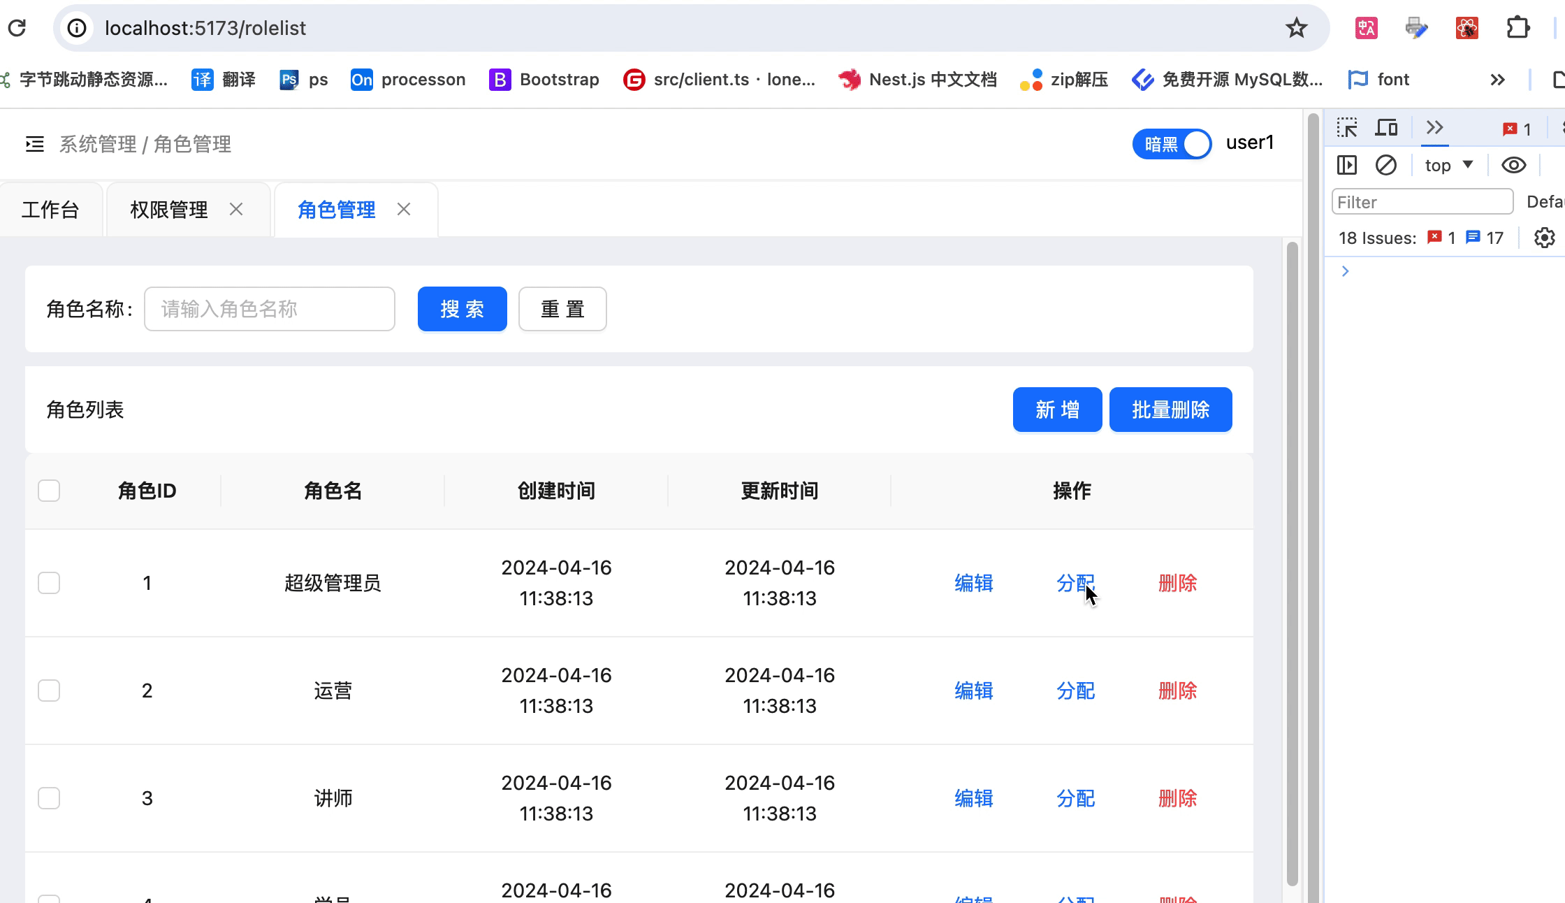Go to the 工作台 tab
The image size is (1565, 903).
coord(50,210)
